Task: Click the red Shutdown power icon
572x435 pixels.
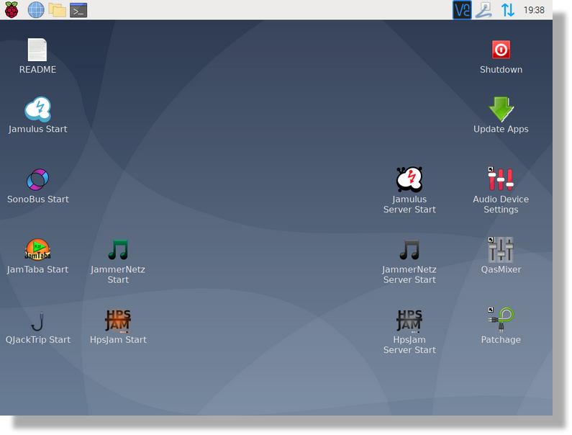Action: (501, 50)
